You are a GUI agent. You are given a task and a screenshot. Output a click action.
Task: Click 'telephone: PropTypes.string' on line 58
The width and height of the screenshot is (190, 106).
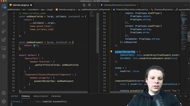coord(142,39)
